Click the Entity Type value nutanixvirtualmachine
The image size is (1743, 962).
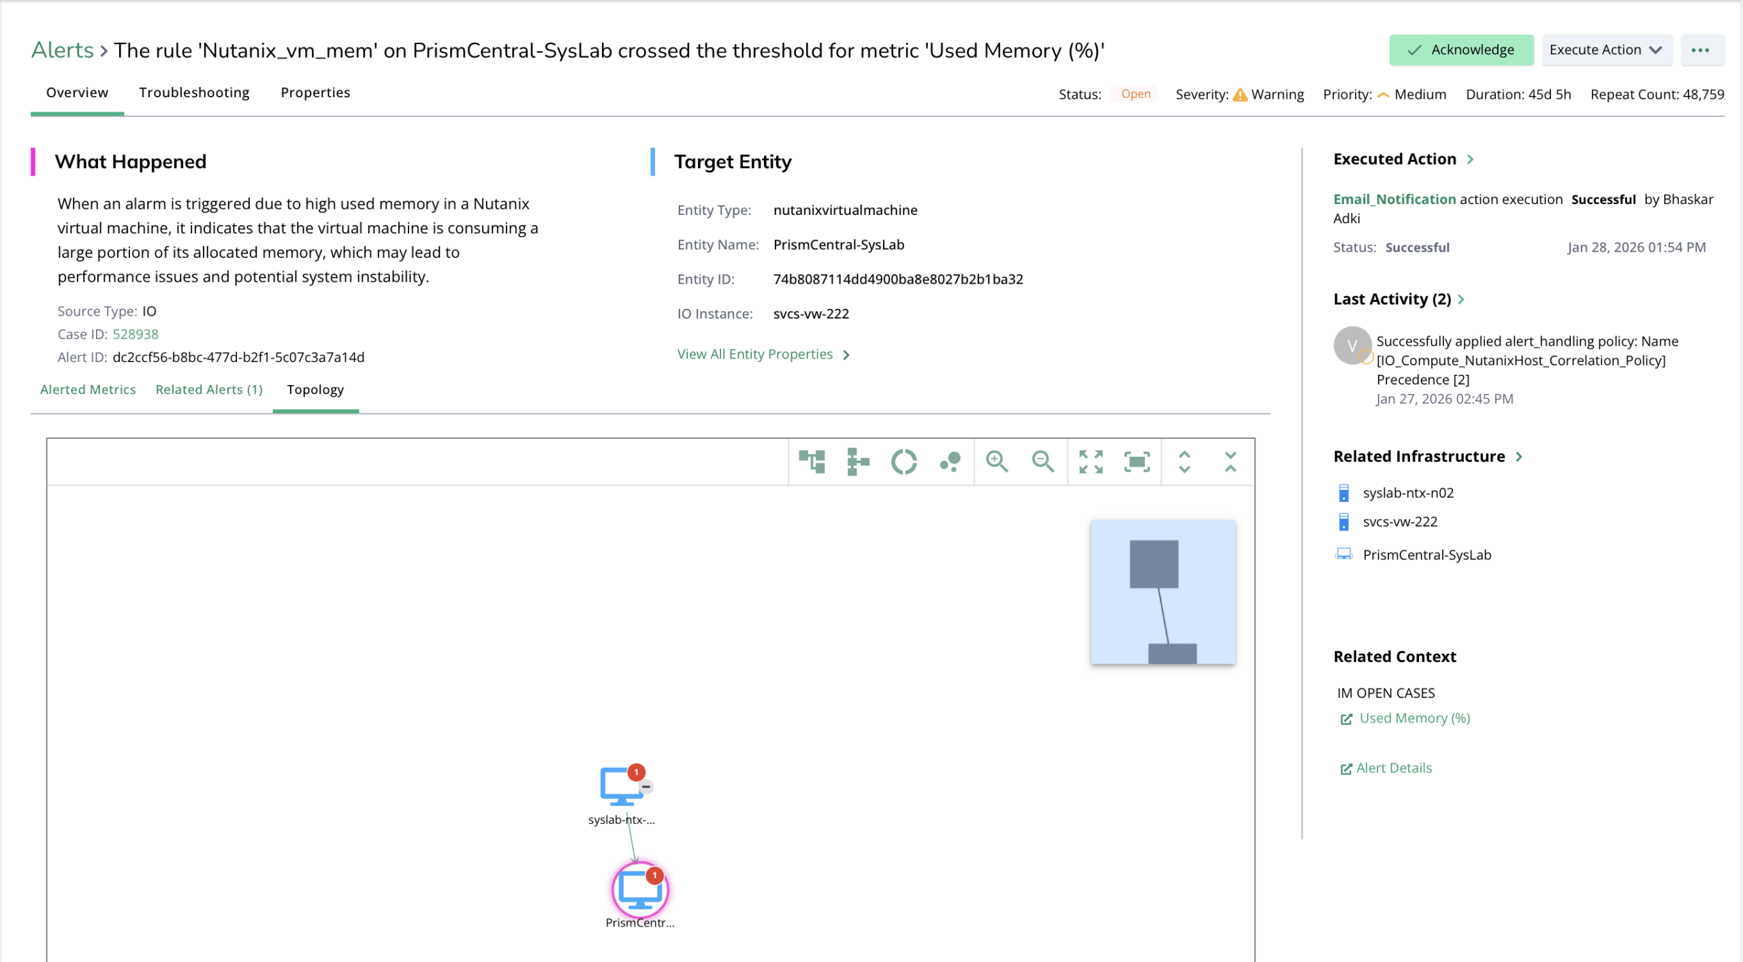point(845,210)
